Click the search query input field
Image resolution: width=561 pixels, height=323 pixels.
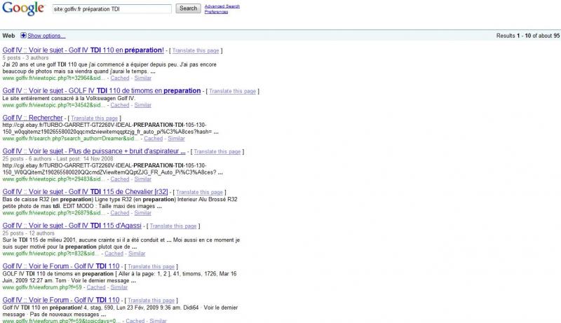[x=112, y=9]
